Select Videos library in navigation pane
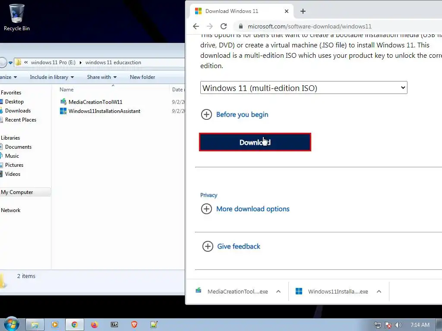 [13, 174]
